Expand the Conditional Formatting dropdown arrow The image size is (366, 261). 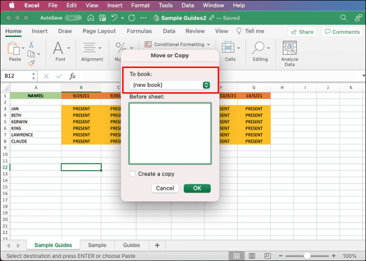[x=208, y=45]
